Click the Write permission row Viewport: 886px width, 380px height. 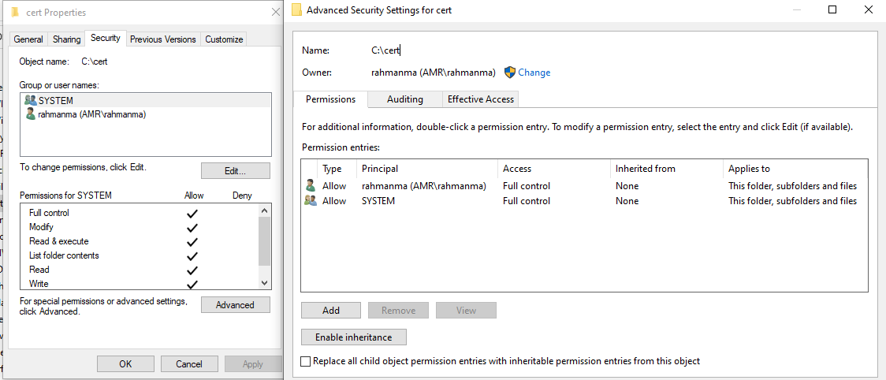coord(140,283)
